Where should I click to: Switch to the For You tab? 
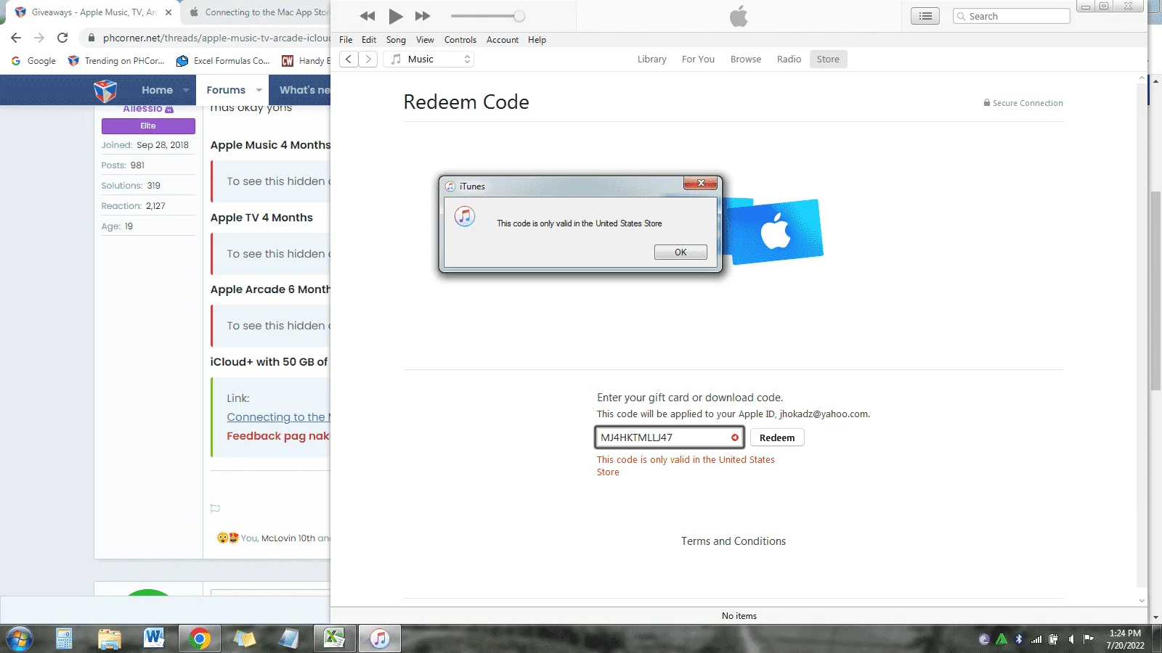click(x=698, y=59)
